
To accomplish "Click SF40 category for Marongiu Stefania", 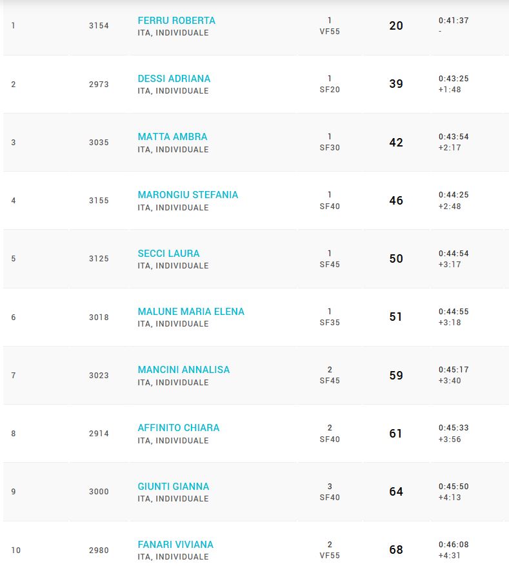I will tap(330, 207).
